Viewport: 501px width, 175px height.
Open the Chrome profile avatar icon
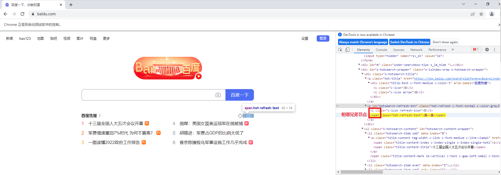coord(492,14)
